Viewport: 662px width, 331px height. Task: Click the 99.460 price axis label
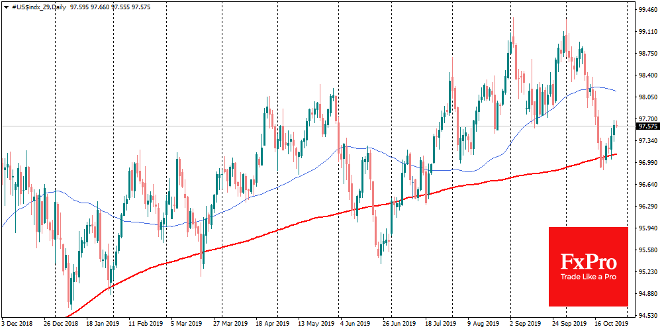[x=647, y=10]
